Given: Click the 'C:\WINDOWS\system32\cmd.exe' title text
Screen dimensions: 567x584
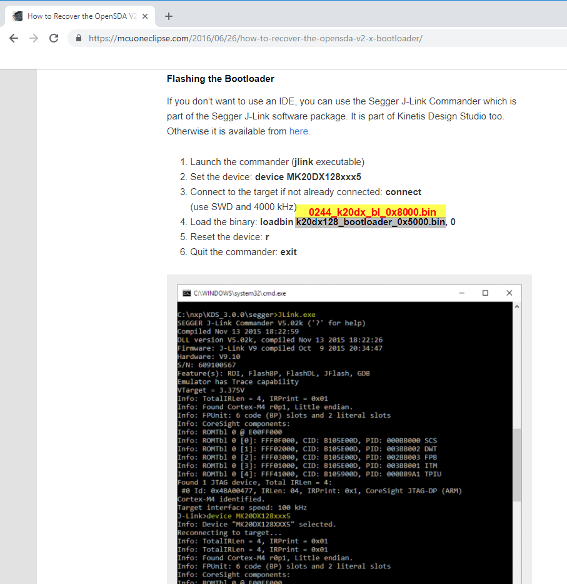Looking at the screenshot, I should (240, 293).
